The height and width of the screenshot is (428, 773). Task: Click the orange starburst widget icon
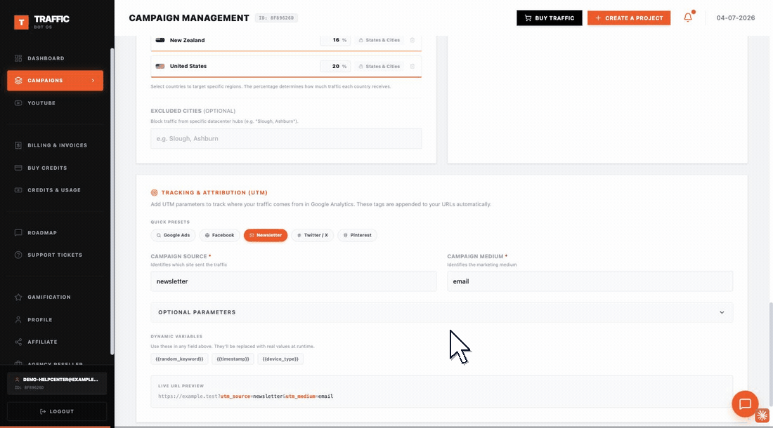762,415
